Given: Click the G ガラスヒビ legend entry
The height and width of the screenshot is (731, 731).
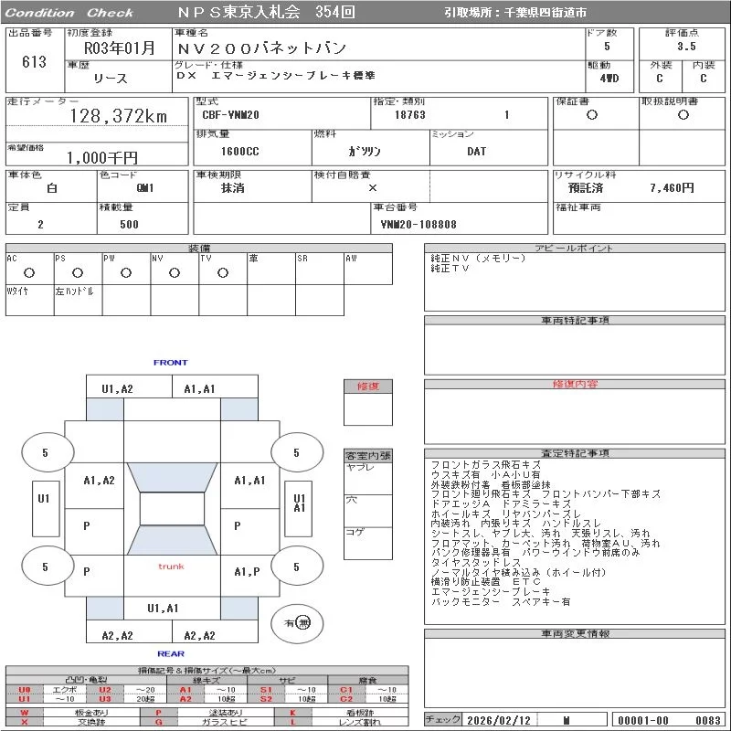Looking at the screenshot, I should (x=207, y=722).
